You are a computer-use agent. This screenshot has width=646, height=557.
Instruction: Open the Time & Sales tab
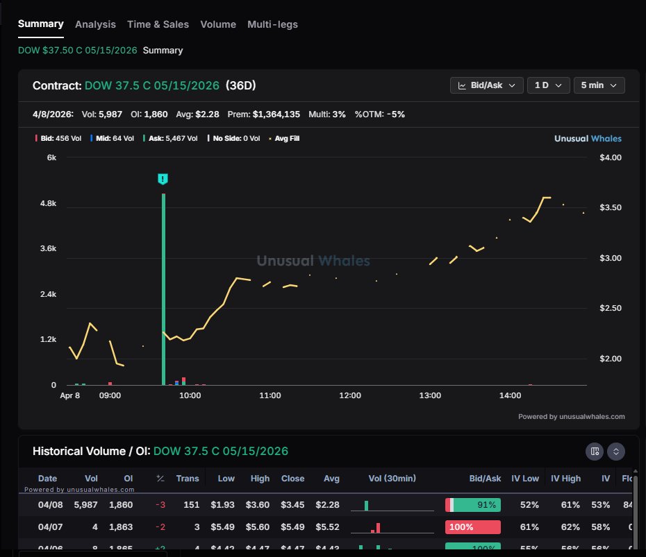(158, 24)
